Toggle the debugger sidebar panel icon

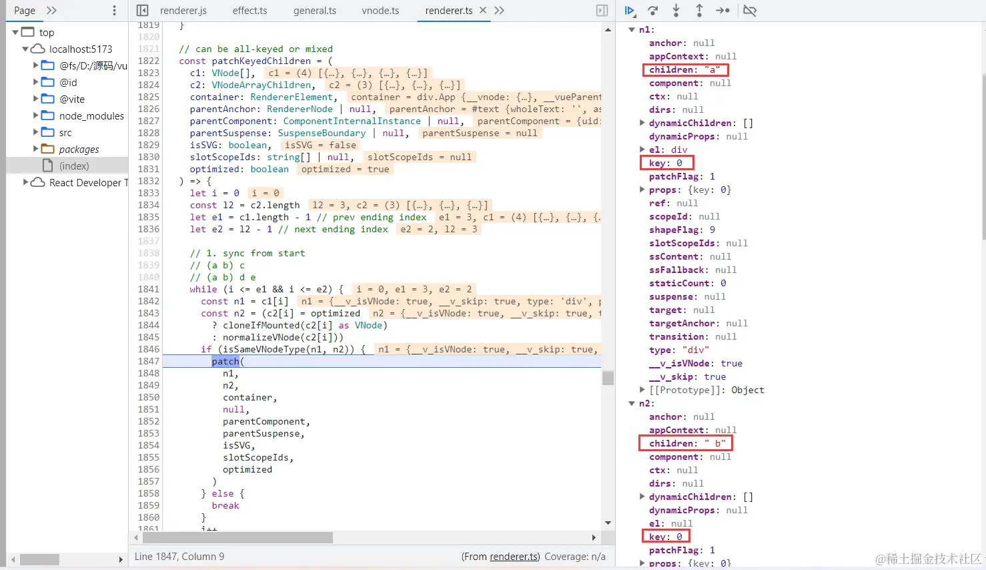pyautogui.click(x=602, y=11)
